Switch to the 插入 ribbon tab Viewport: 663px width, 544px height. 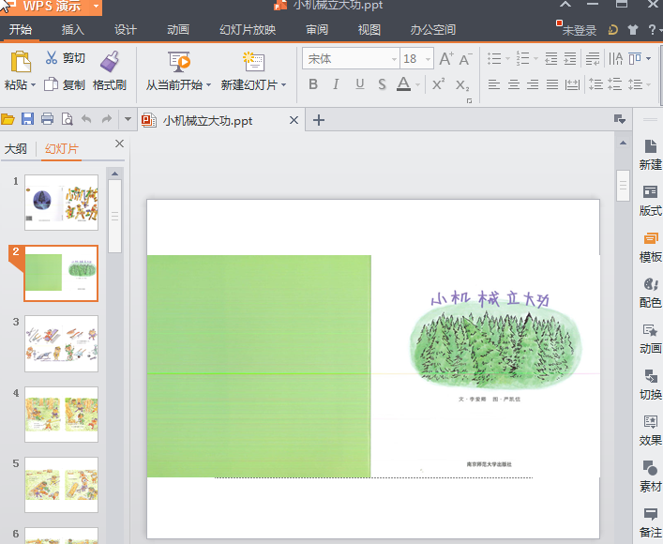click(72, 29)
